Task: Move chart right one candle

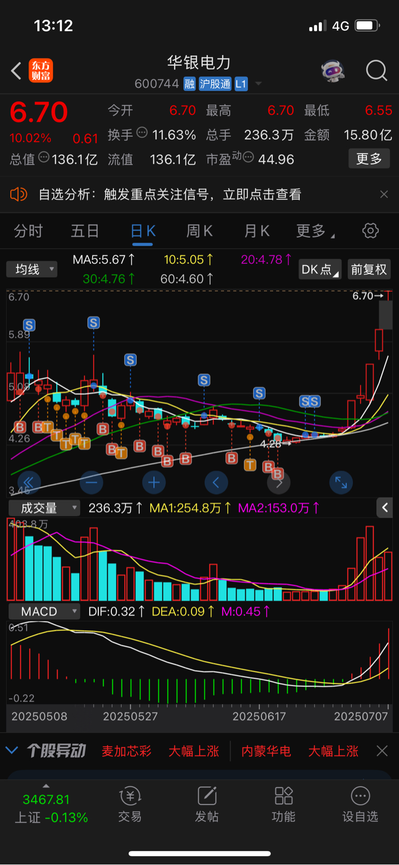Action: (278, 483)
